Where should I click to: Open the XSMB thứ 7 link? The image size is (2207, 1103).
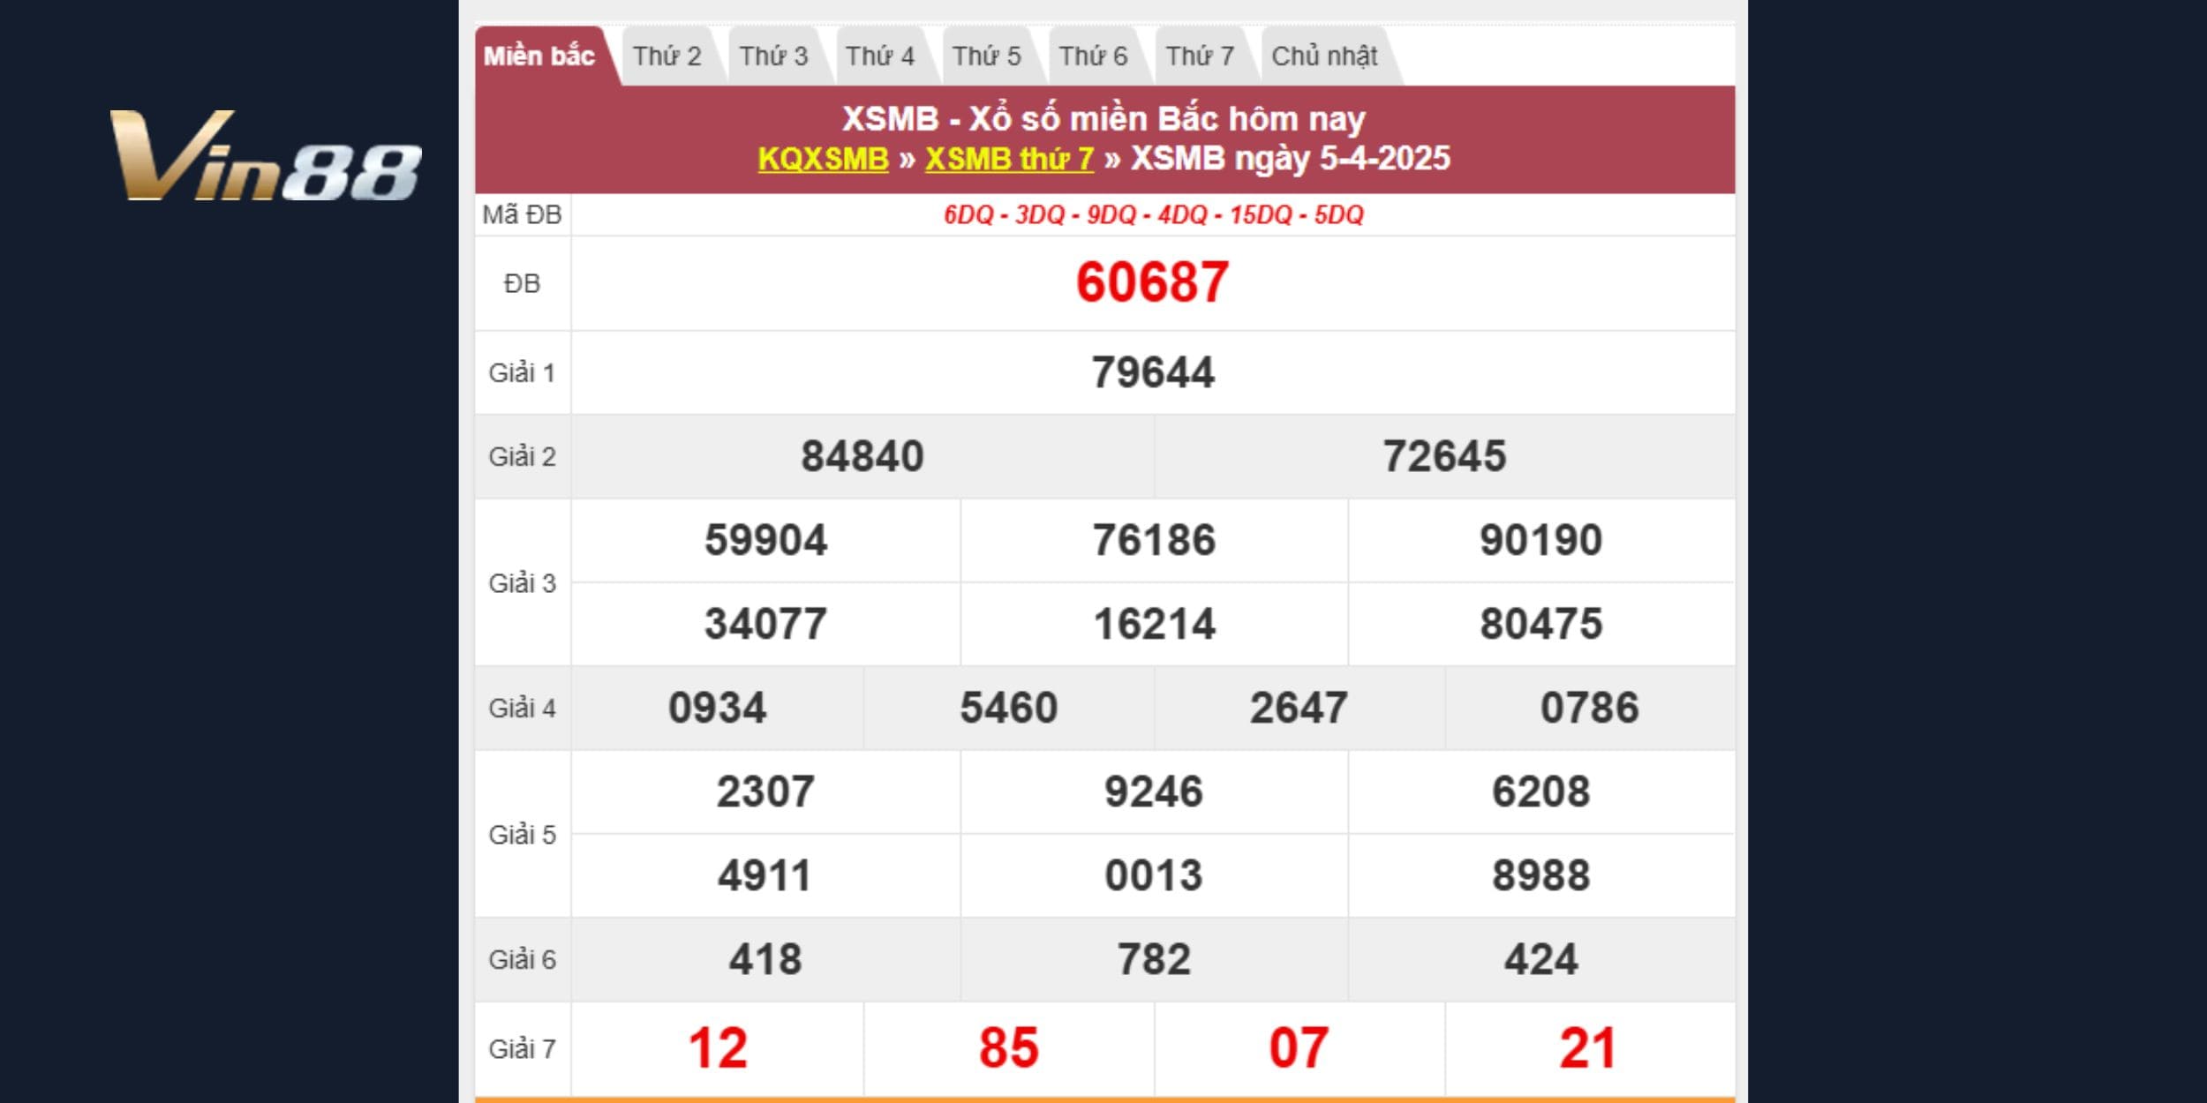[1009, 159]
